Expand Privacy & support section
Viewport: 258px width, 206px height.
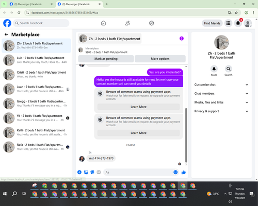(221, 111)
